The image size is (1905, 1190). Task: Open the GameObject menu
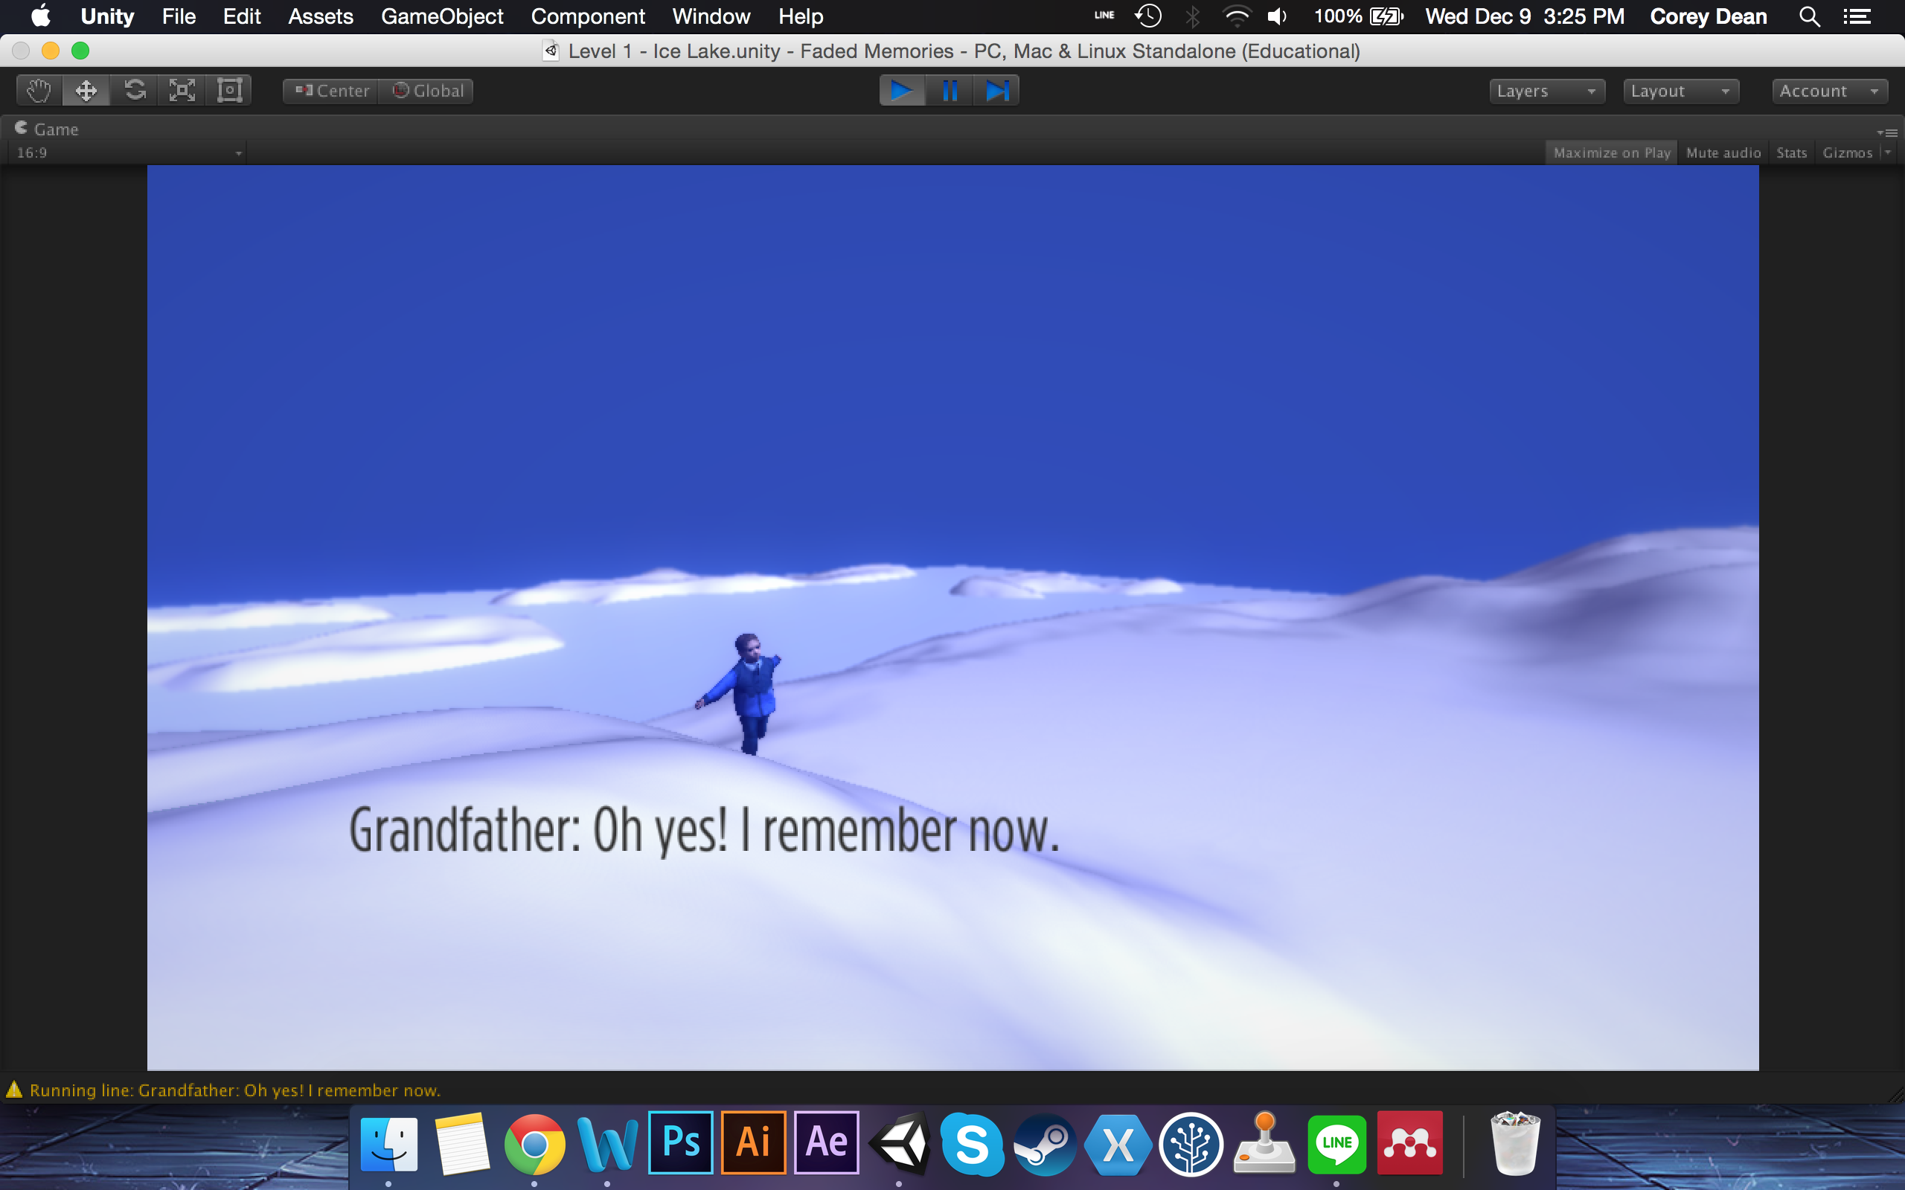(441, 16)
